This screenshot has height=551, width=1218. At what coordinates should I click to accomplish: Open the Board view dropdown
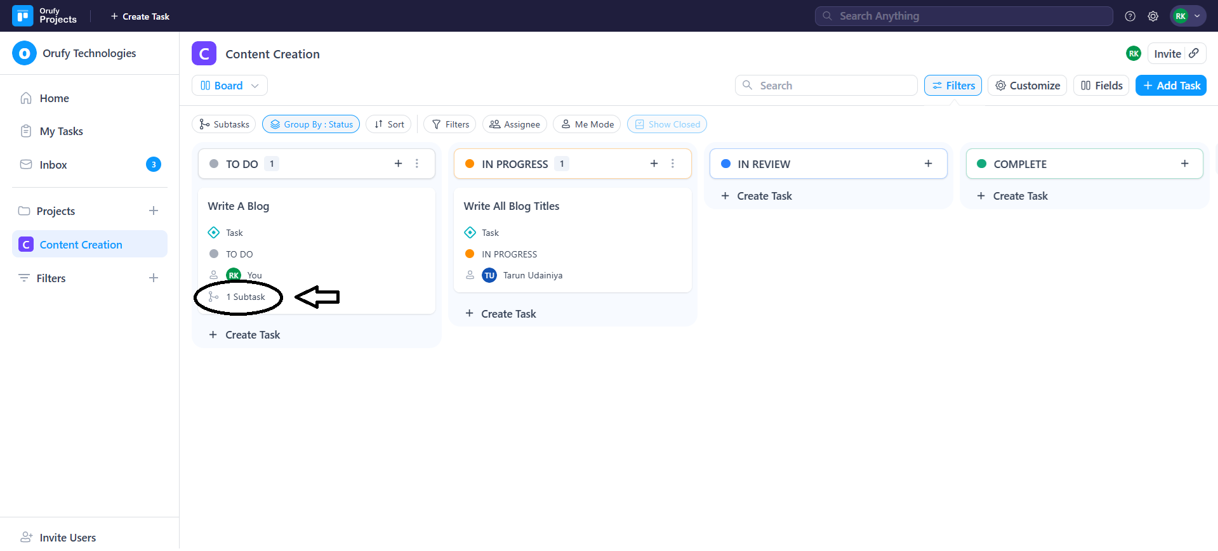(229, 86)
